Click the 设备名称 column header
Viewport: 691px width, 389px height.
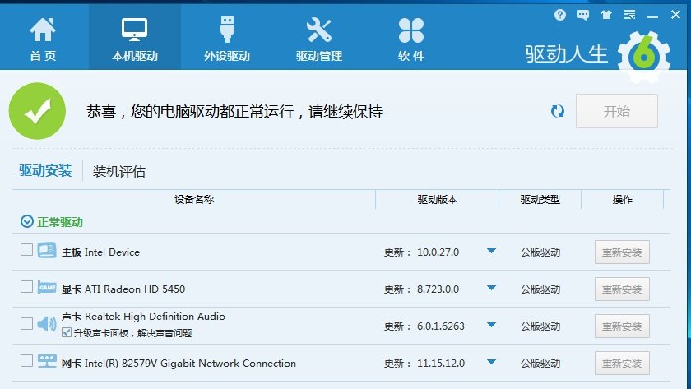click(x=194, y=200)
